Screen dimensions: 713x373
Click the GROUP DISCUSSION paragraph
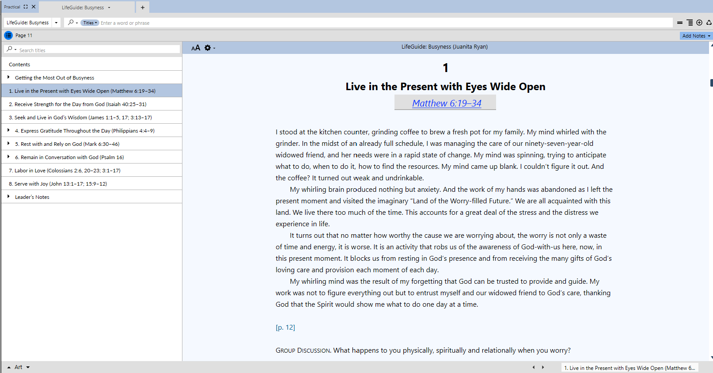pyautogui.click(x=423, y=350)
